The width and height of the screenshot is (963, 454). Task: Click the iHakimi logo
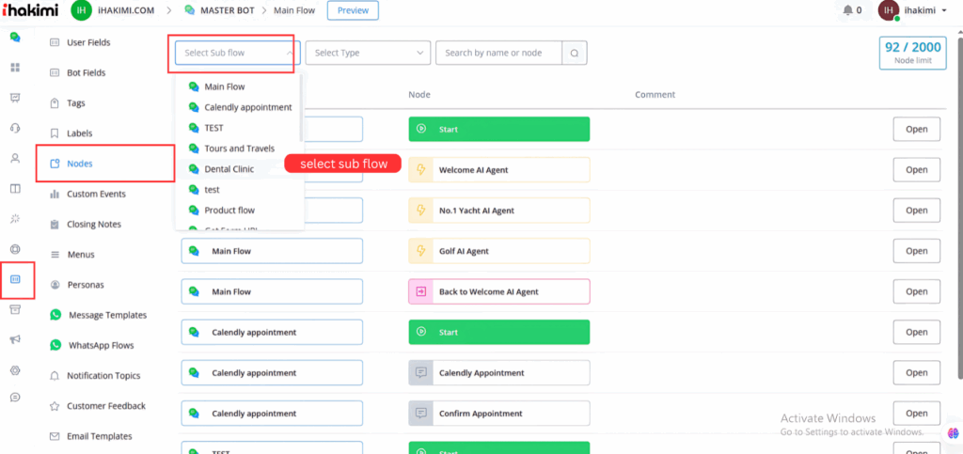(x=29, y=10)
